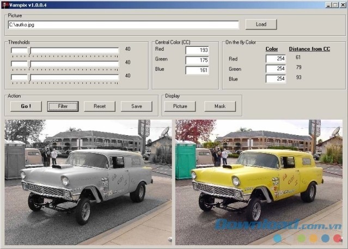
Task: Click the top threshold slider track
Action: [x=74, y=50]
